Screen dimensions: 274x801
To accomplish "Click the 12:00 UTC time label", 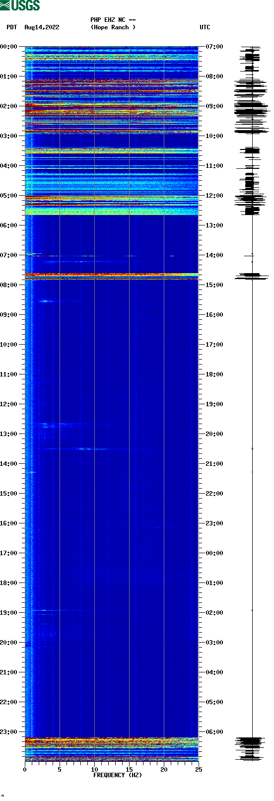I will coord(214,196).
